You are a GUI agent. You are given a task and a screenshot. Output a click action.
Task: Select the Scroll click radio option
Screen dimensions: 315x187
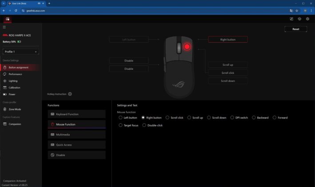pos(167,118)
